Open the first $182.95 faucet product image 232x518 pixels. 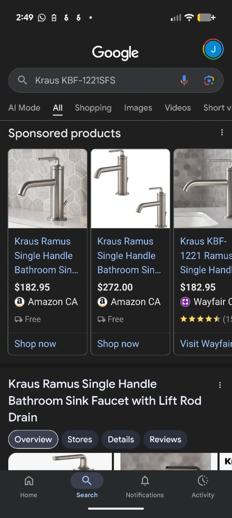click(x=48, y=188)
